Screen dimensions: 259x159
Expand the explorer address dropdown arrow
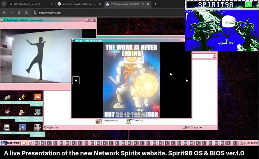tap(214, 56)
